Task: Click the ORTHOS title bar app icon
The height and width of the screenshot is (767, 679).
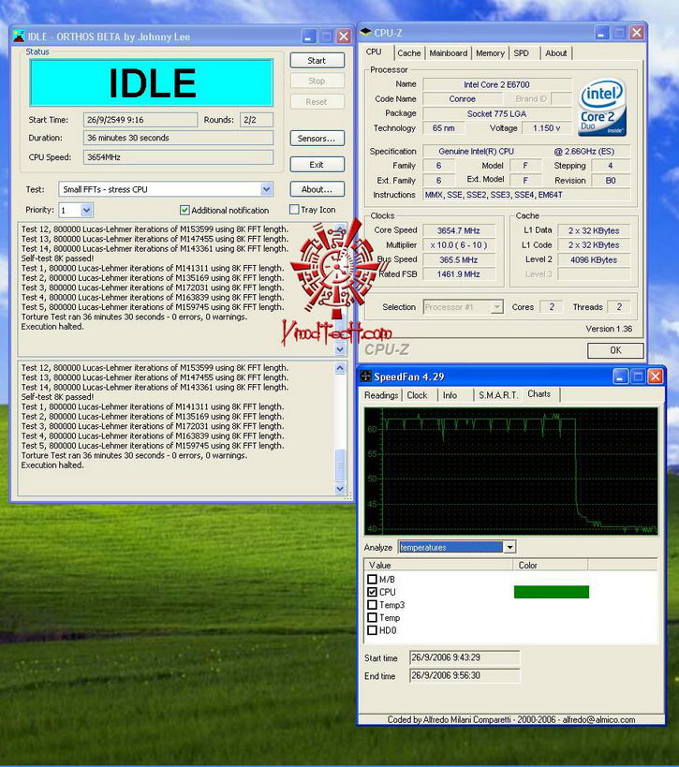Action: pyautogui.click(x=19, y=37)
